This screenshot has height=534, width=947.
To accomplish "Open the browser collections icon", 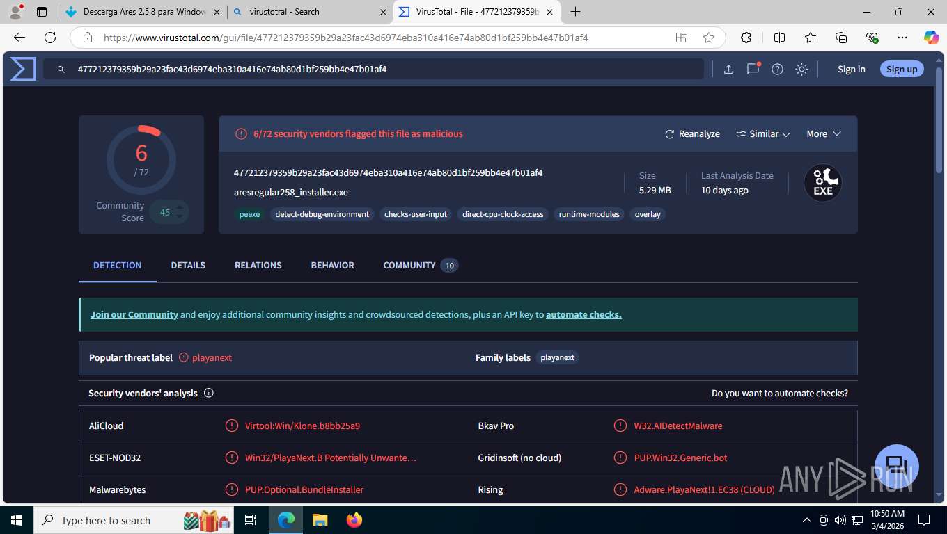I will (841, 38).
